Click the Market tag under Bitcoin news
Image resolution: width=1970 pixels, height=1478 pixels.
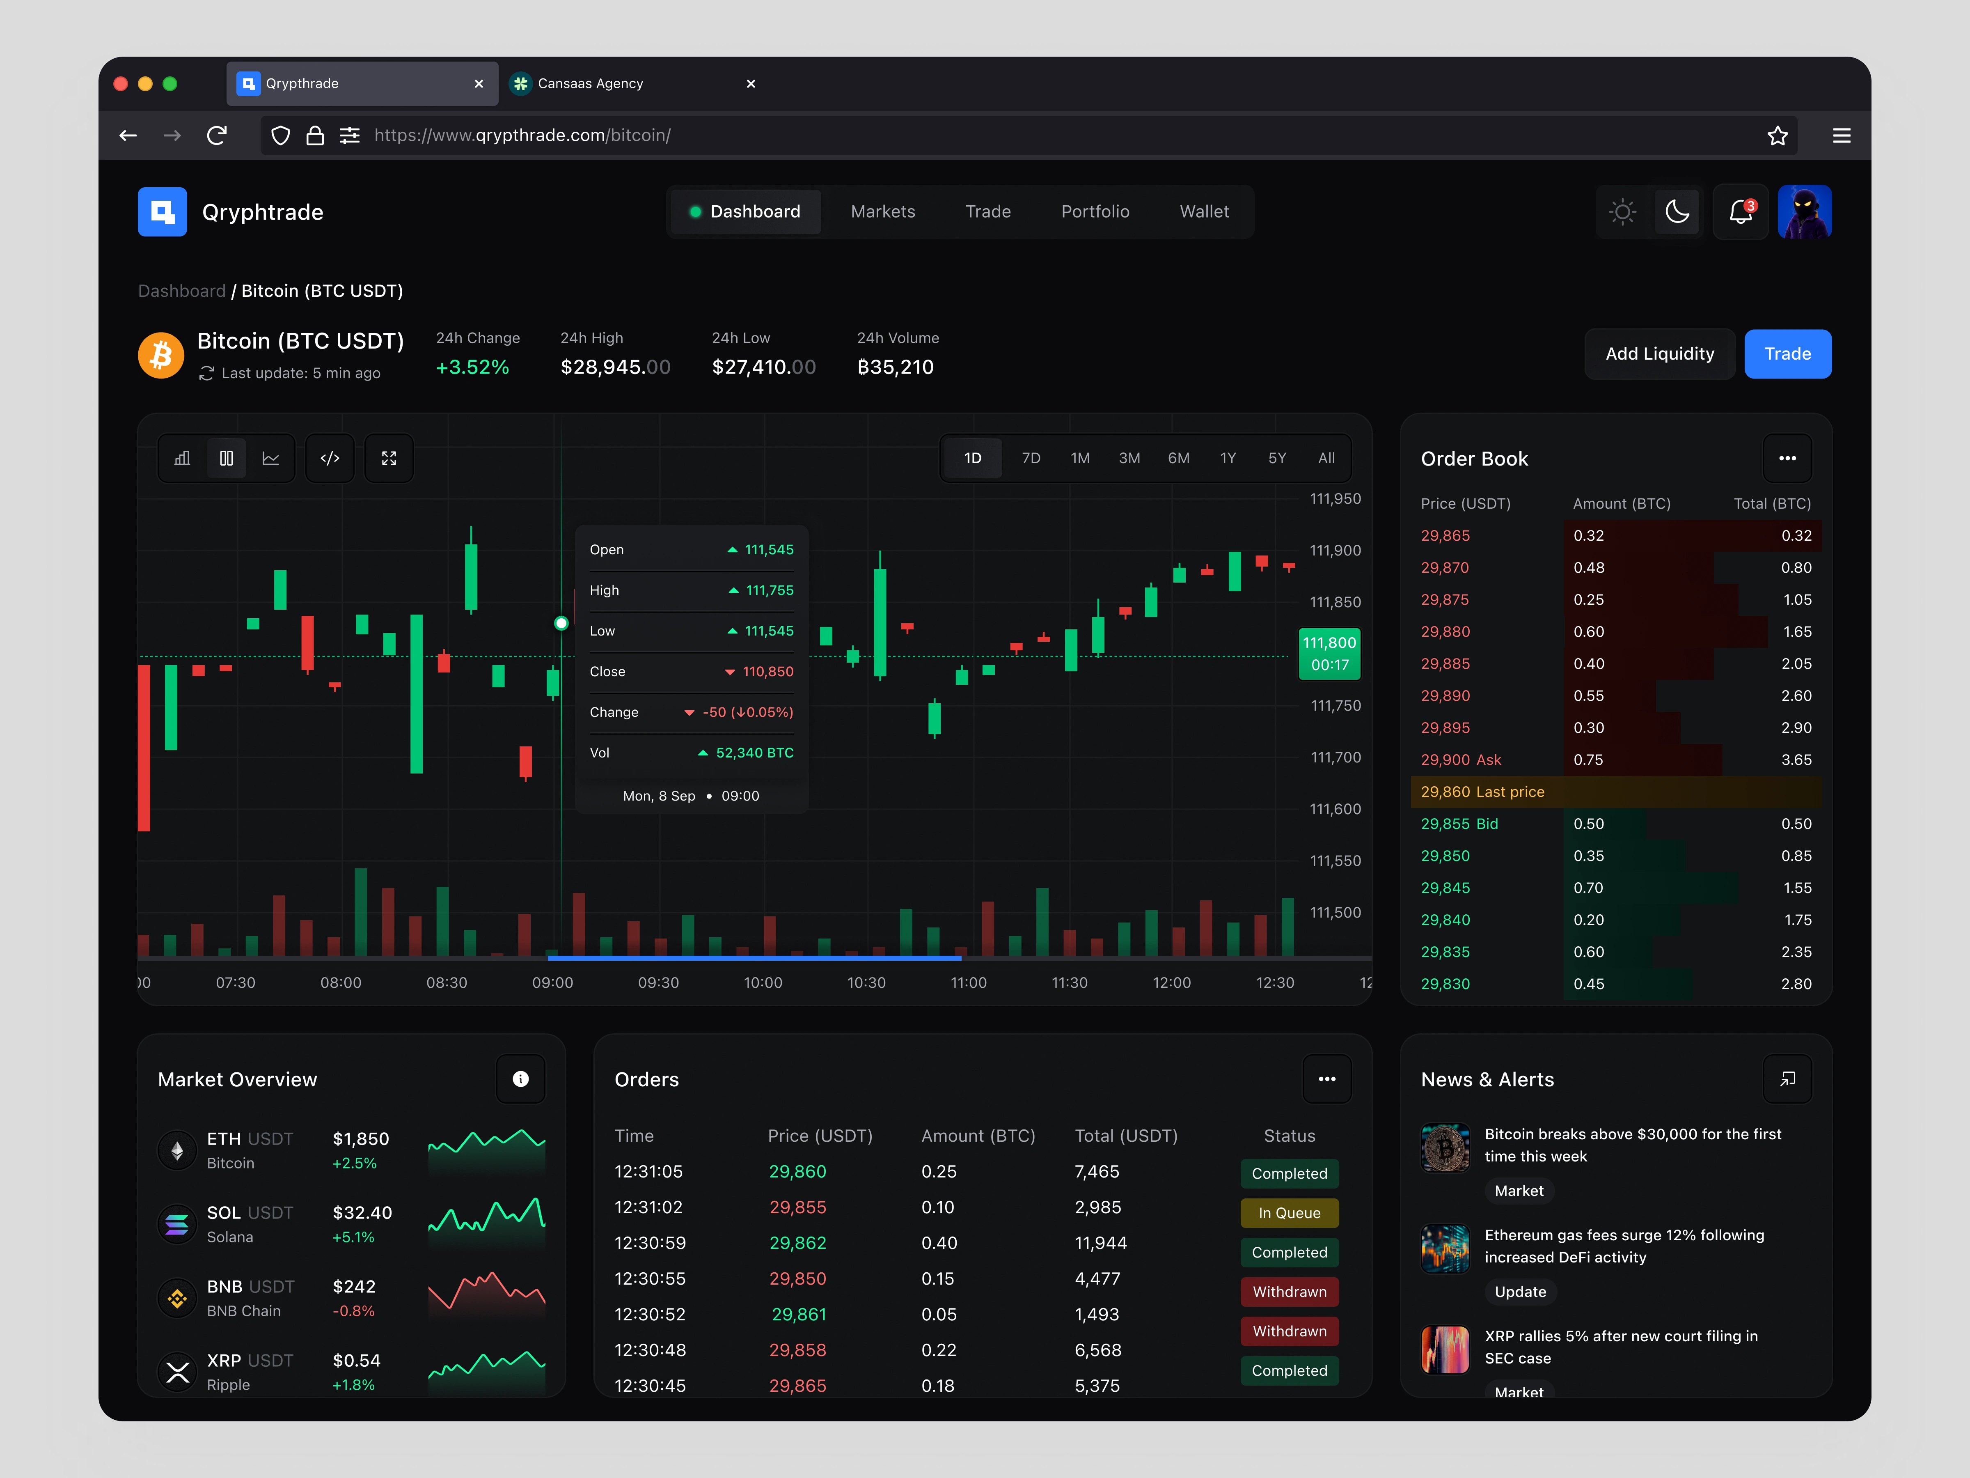[1519, 1191]
